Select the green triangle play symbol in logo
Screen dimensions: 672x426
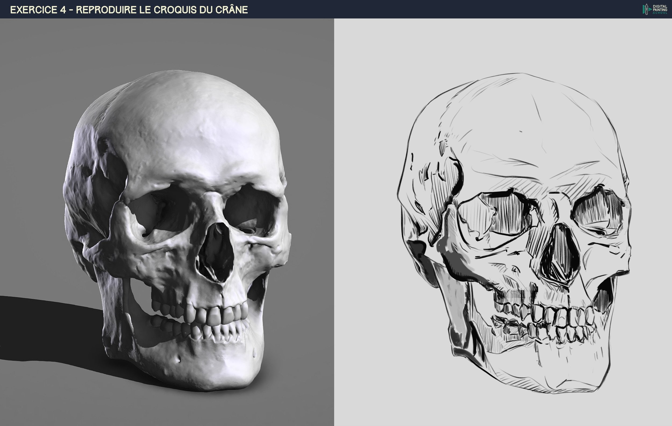point(650,10)
